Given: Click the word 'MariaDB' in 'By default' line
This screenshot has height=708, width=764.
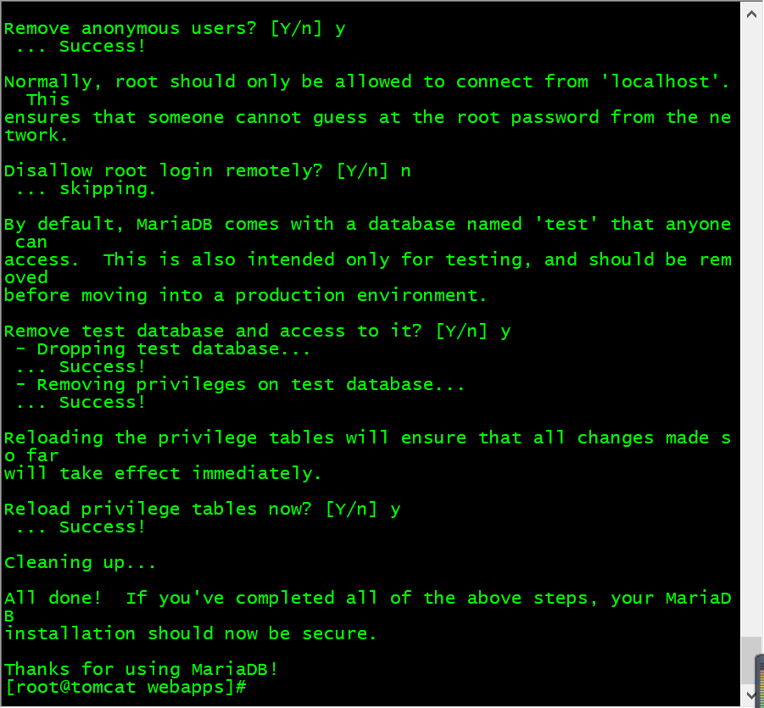Looking at the screenshot, I should (x=175, y=224).
